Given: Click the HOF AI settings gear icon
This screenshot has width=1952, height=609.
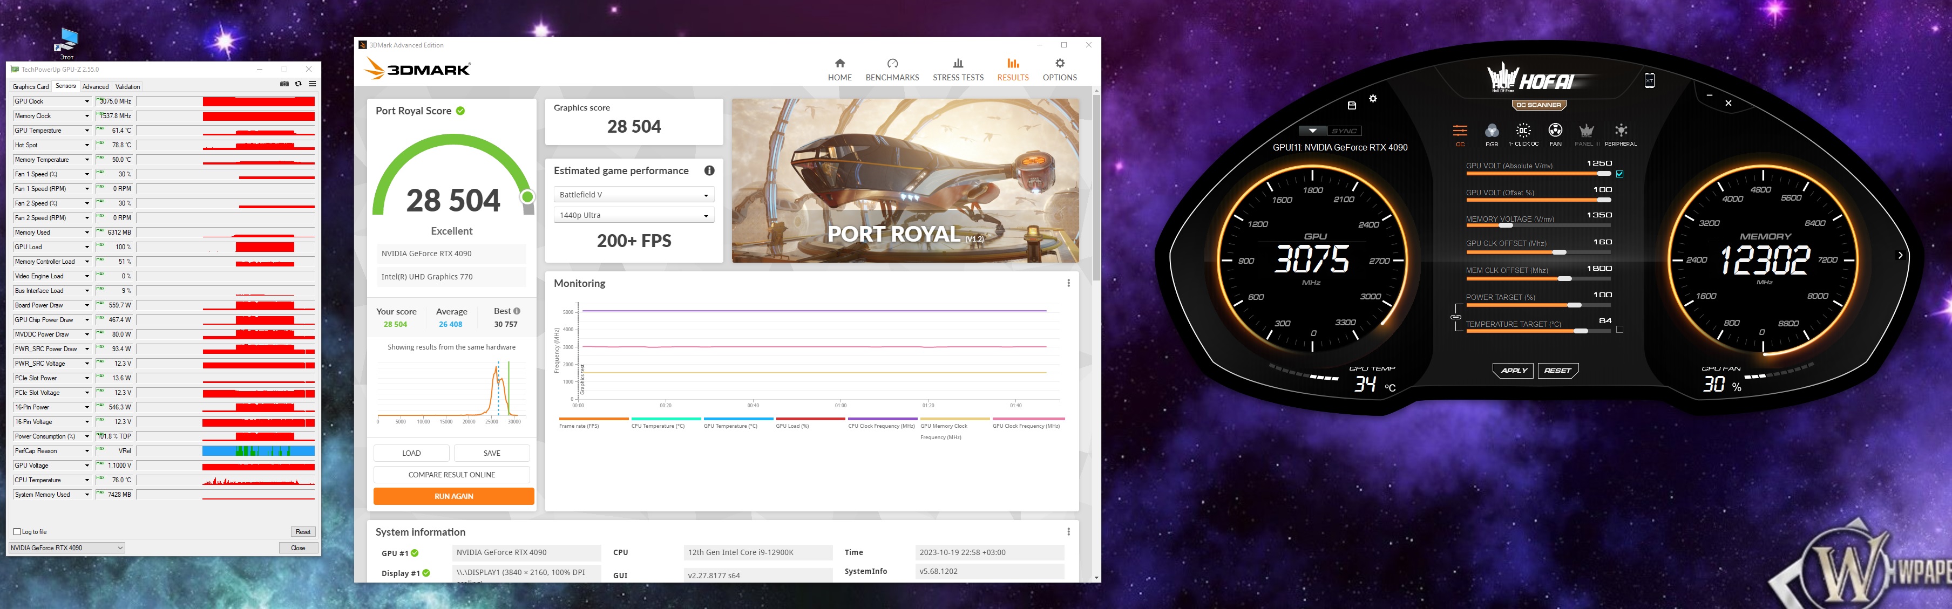Looking at the screenshot, I should 1373,99.
